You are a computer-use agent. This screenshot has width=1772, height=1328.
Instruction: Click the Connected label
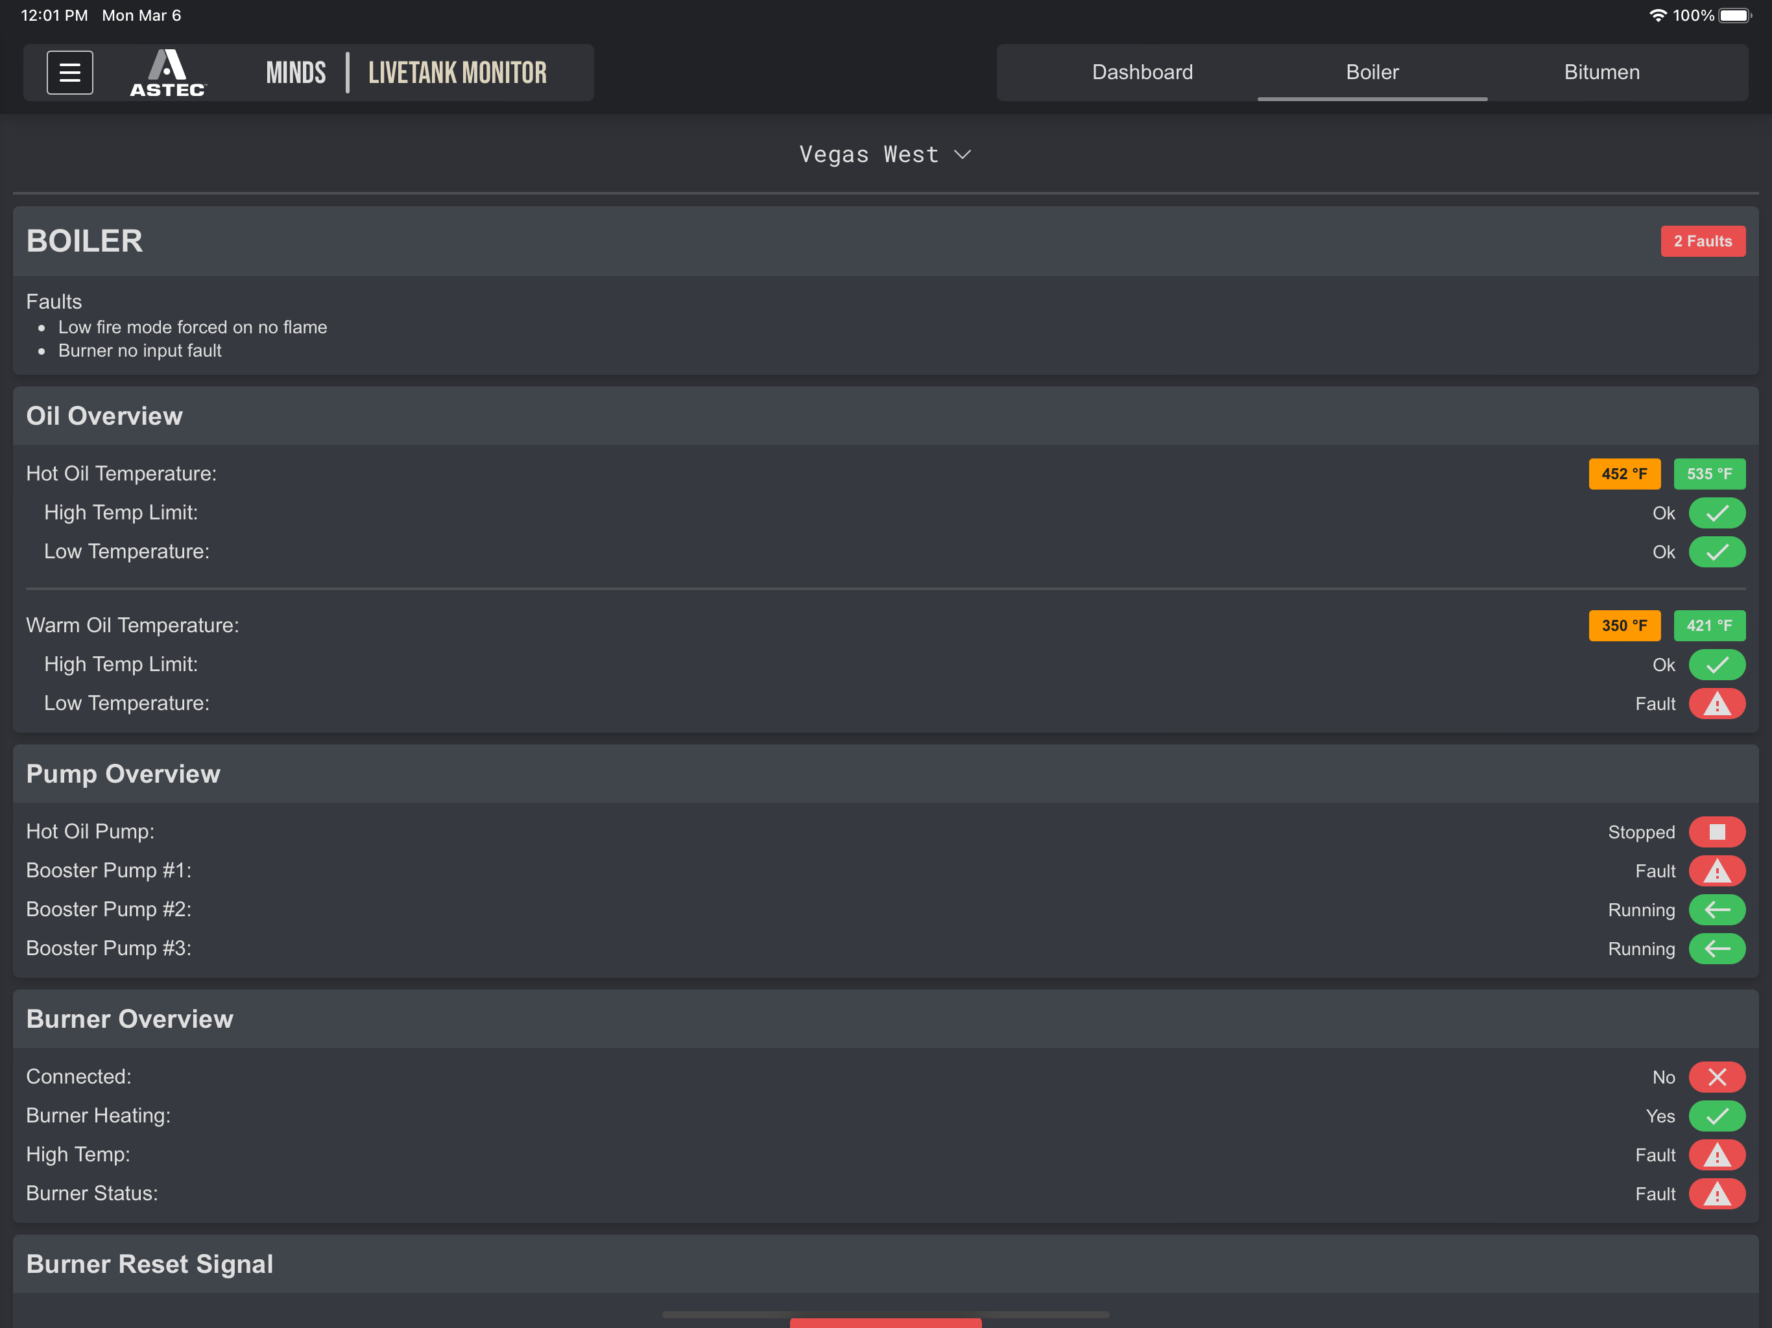(x=78, y=1076)
